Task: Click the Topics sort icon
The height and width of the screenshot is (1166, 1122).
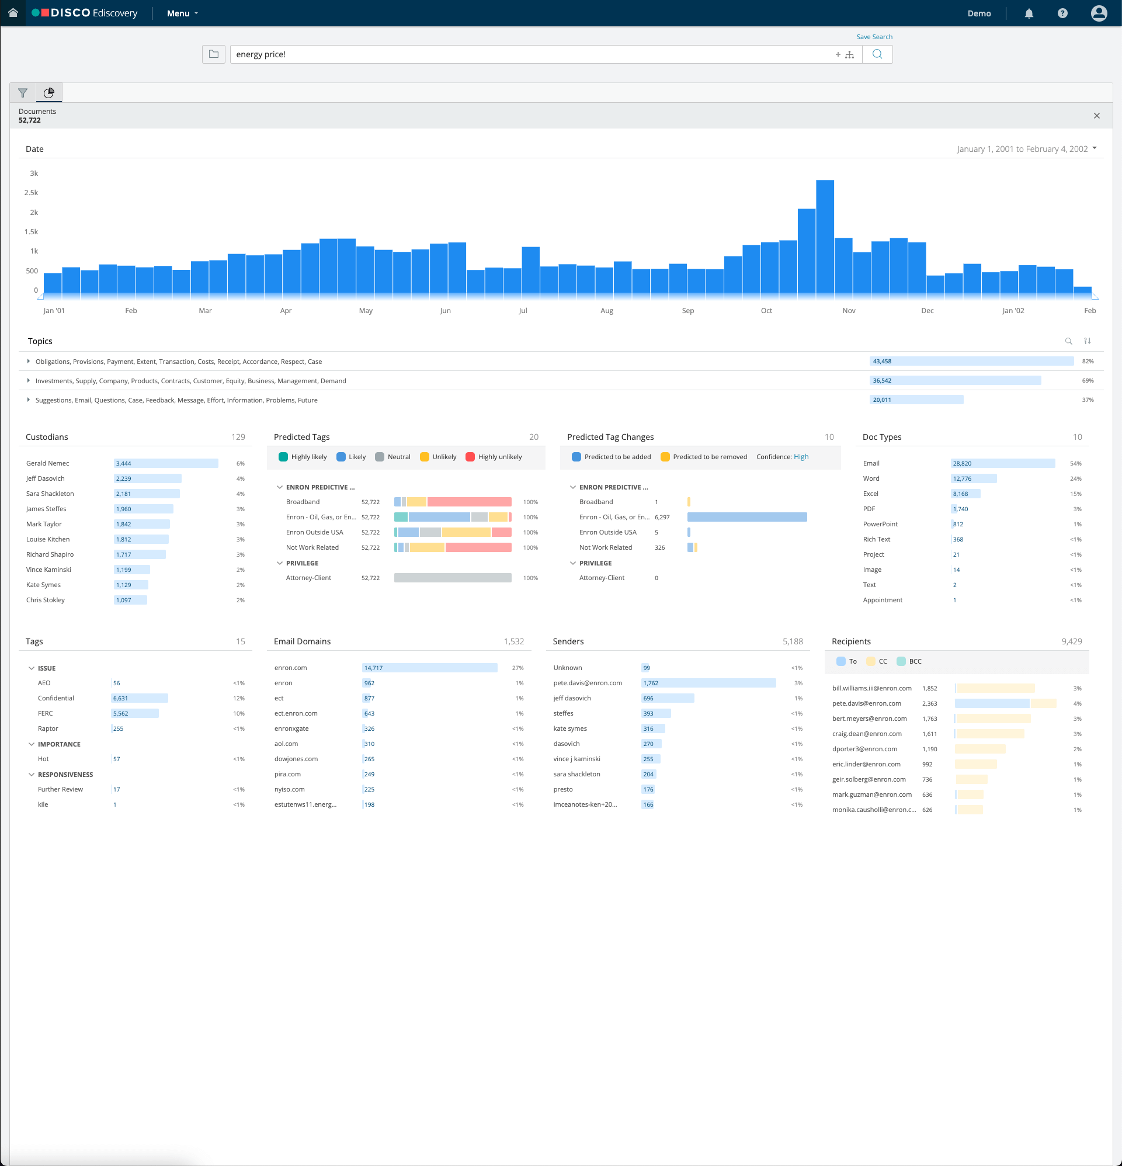Action: 1087,341
